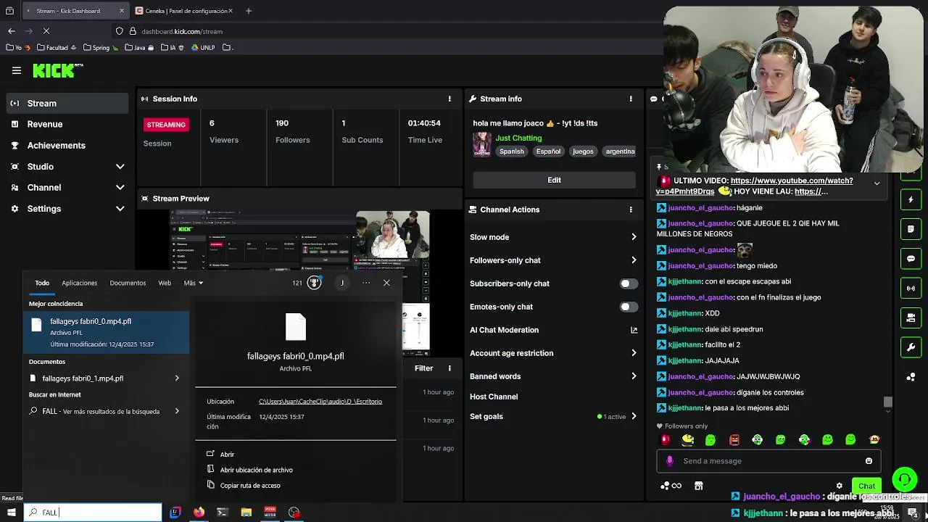Open Voicemeeter from the taskbar

click(x=270, y=512)
